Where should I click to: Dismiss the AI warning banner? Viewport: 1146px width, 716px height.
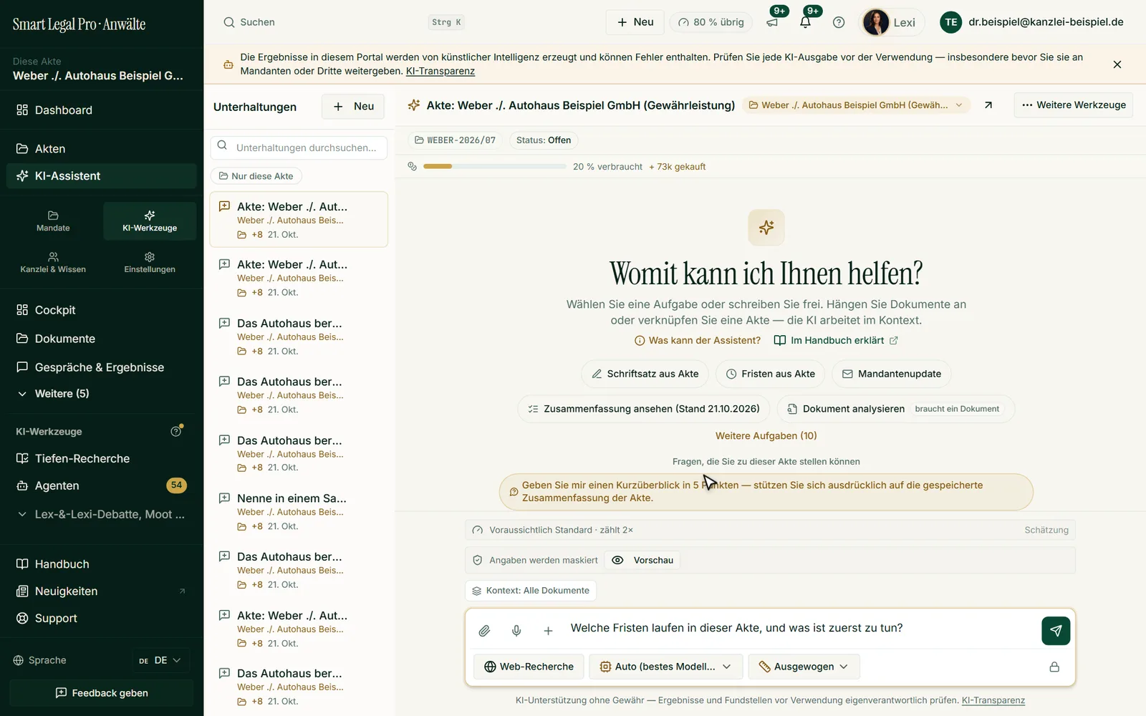point(1117,64)
